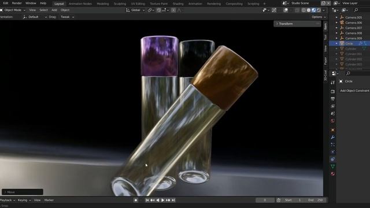Screen dimensions: 370x208
Task: Open the Object properties orange square icon
Action: point(333,129)
